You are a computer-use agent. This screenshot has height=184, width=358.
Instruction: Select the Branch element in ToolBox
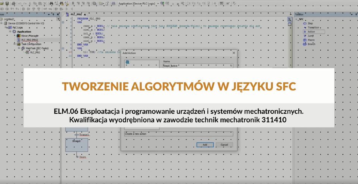[311, 44]
